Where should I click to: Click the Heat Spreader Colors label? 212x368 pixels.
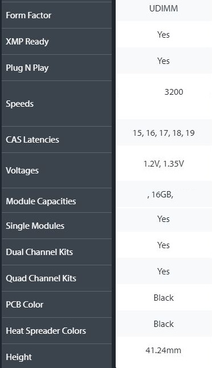coord(46,331)
